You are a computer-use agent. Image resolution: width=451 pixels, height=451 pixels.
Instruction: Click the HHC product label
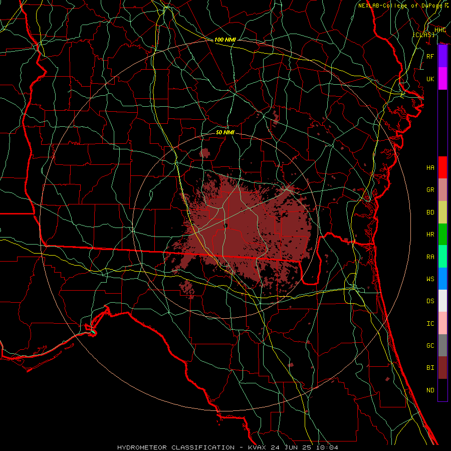click(440, 30)
